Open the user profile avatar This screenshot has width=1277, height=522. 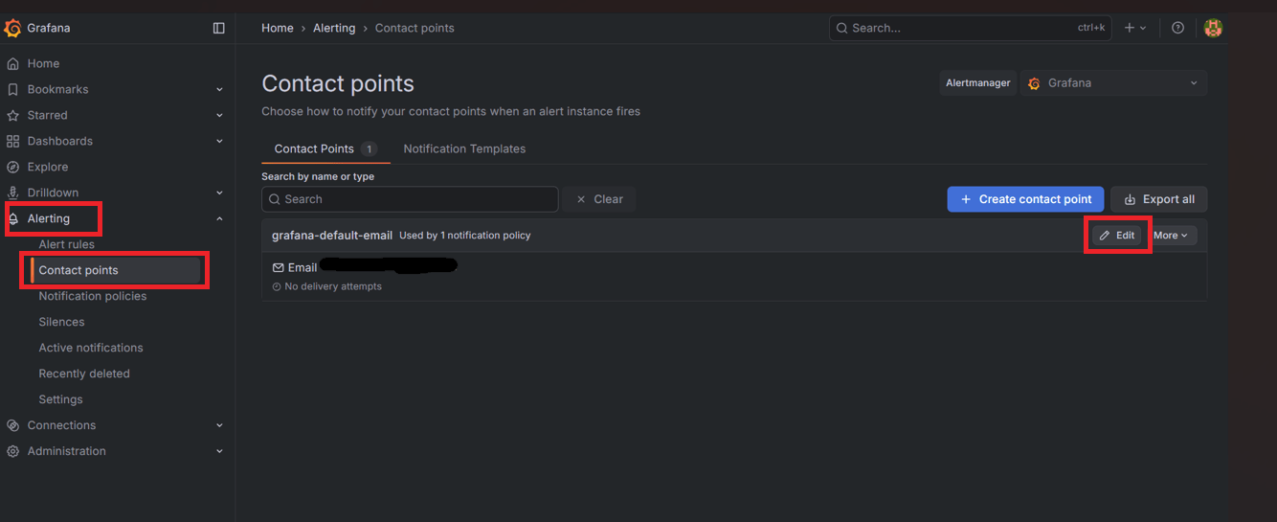(x=1213, y=29)
